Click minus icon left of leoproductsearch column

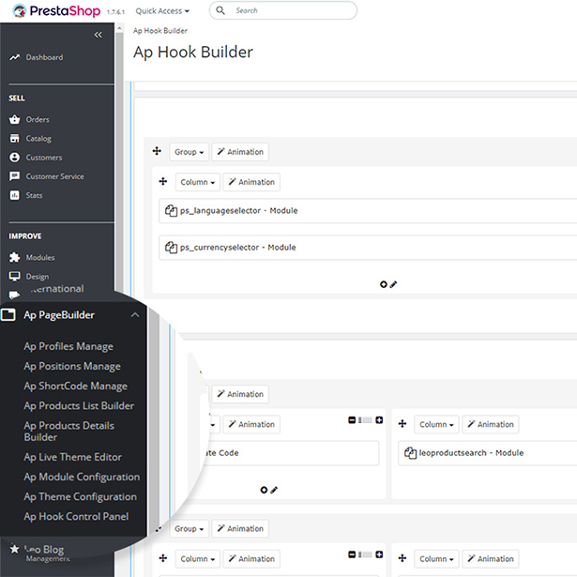tap(352, 420)
